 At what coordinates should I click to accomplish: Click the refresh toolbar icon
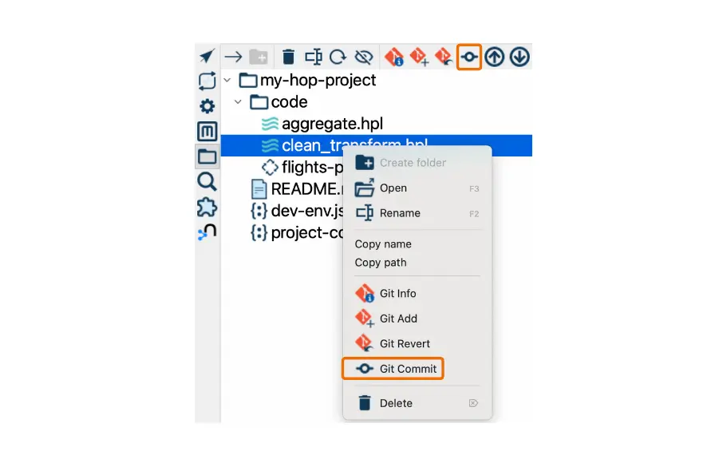coord(338,57)
